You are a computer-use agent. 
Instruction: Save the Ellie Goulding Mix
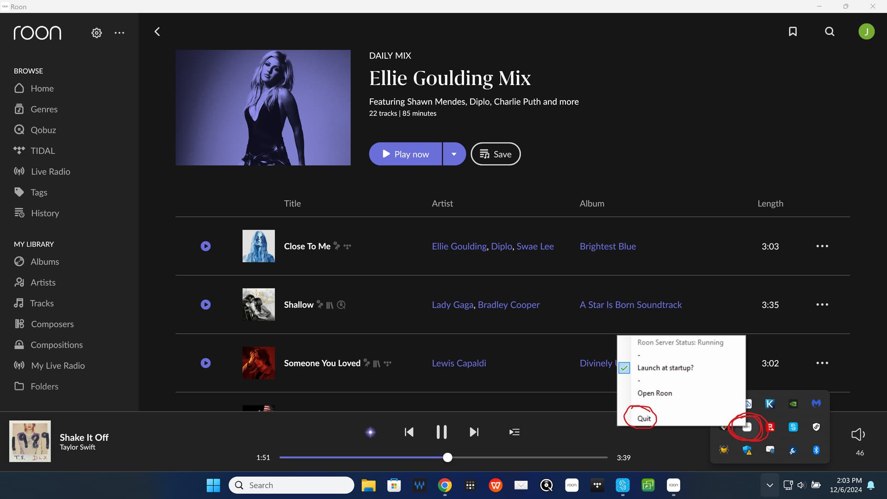pos(495,154)
